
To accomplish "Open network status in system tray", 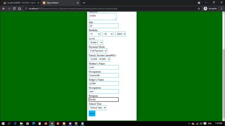I will coord(197,124).
